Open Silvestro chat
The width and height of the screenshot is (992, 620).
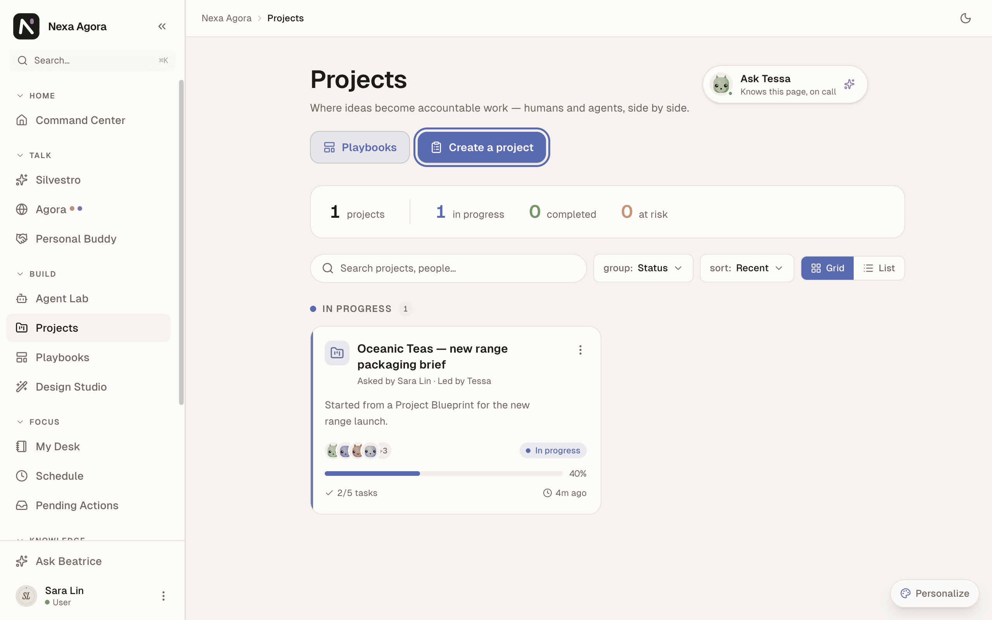click(88, 180)
